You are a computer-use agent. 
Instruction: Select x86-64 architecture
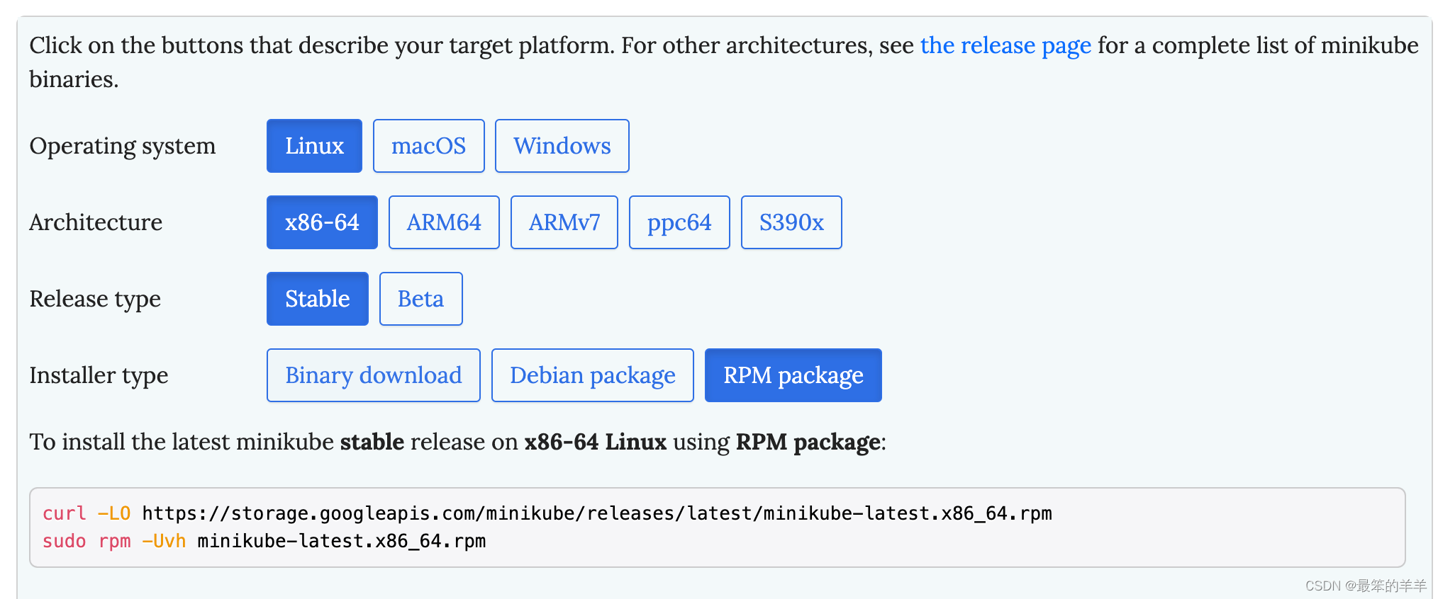(x=322, y=222)
